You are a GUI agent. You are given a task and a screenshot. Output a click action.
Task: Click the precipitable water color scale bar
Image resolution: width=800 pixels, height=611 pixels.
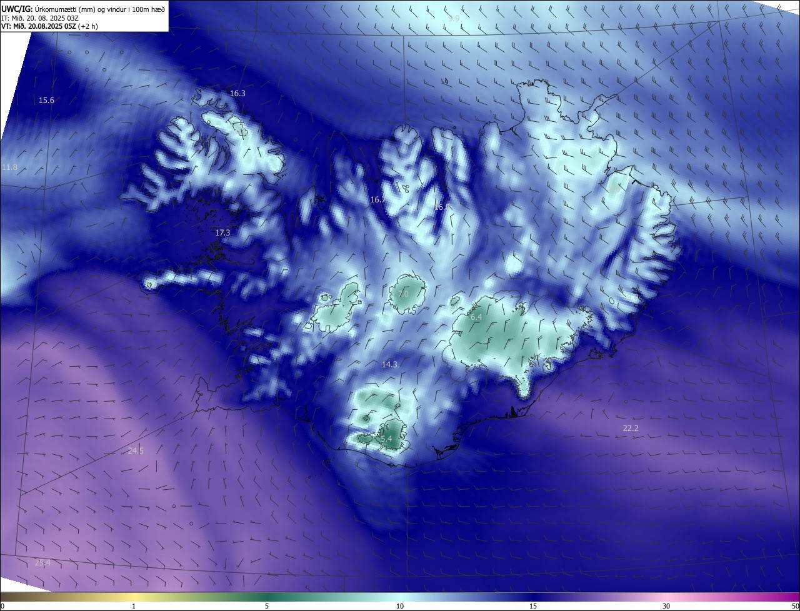tap(400, 597)
